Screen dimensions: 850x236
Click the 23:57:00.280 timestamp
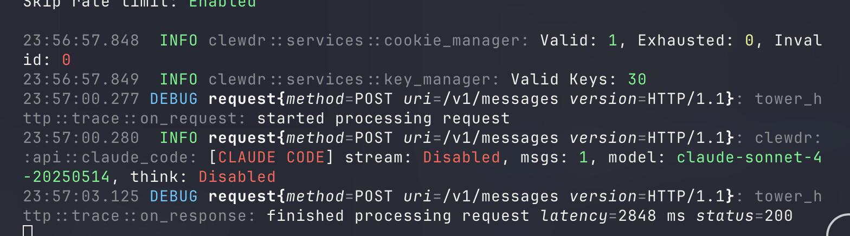tap(81, 138)
